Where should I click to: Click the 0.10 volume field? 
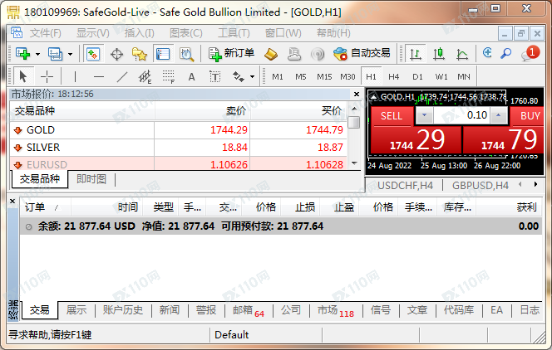point(461,115)
